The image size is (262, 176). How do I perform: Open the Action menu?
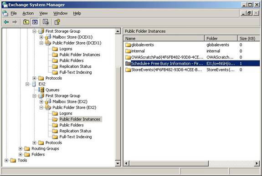click(28, 13)
